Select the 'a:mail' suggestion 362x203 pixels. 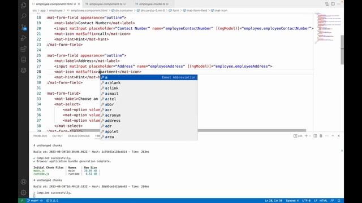click(x=149, y=94)
